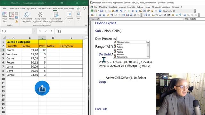This screenshot has height=115, width=205.
Task: Toggle breakpoint with the hand icon
Action: [108, 15]
